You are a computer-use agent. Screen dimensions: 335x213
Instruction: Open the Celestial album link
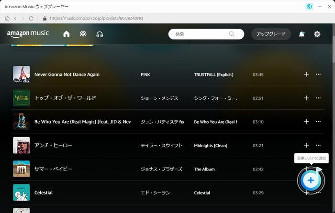click(x=202, y=193)
